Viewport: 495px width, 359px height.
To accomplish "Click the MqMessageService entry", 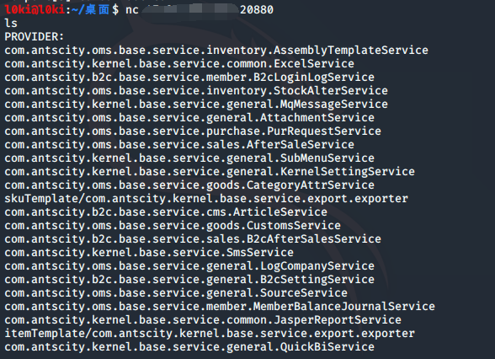I will pos(196,104).
